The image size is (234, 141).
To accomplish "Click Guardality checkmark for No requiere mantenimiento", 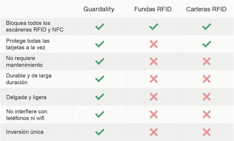I will click(x=100, y=62).
